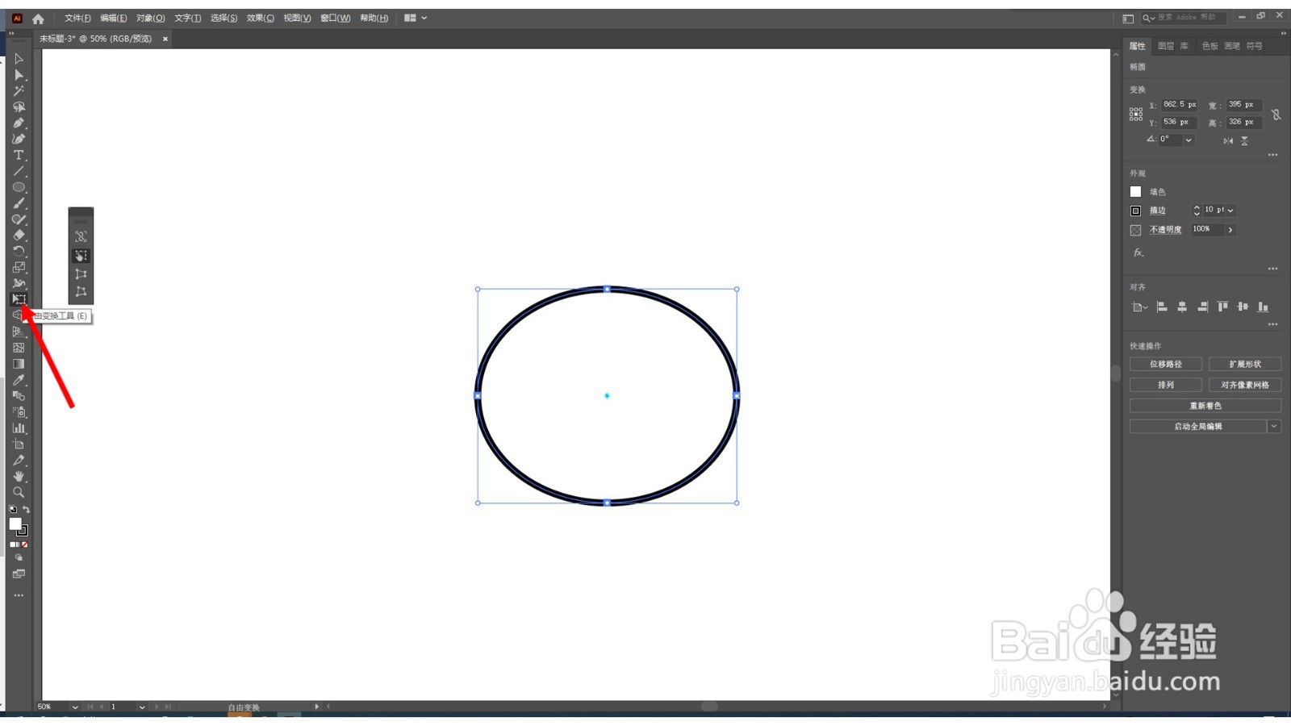Image resolution: width=1291 pixels, height=726 pixels.
Task: Switch to the 图层 panel tab
Action: pyautogui.click(x=1166, y=46)
